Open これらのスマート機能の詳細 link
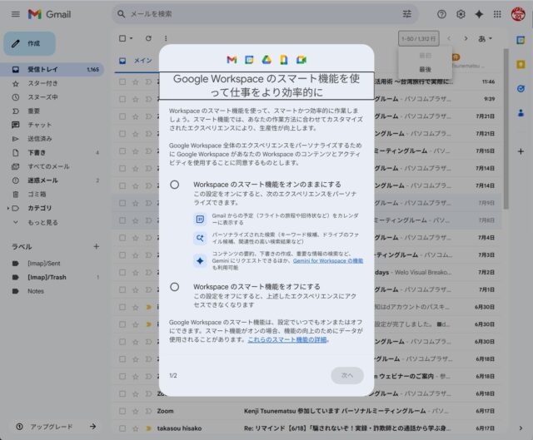 tap(287, 339)
